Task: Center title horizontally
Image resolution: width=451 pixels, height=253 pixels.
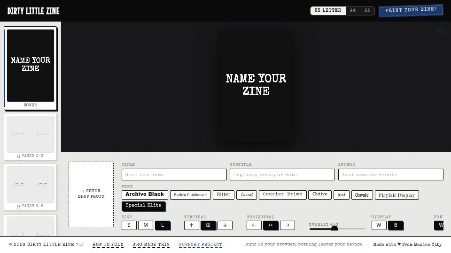Action: point(271,225)
